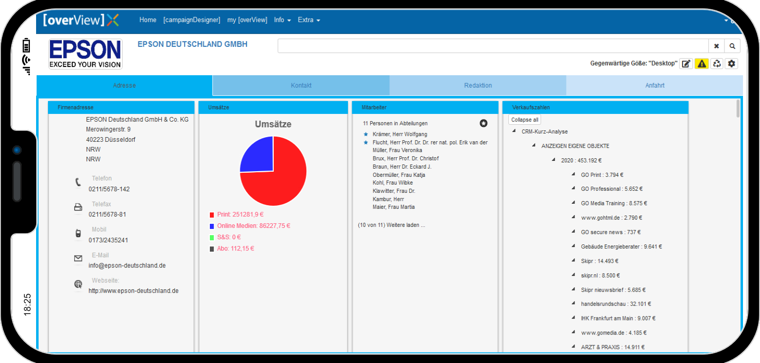Click the dashboard vertical scrollbar
Viewport: 760px width, 363px height.
pos(738,109)
